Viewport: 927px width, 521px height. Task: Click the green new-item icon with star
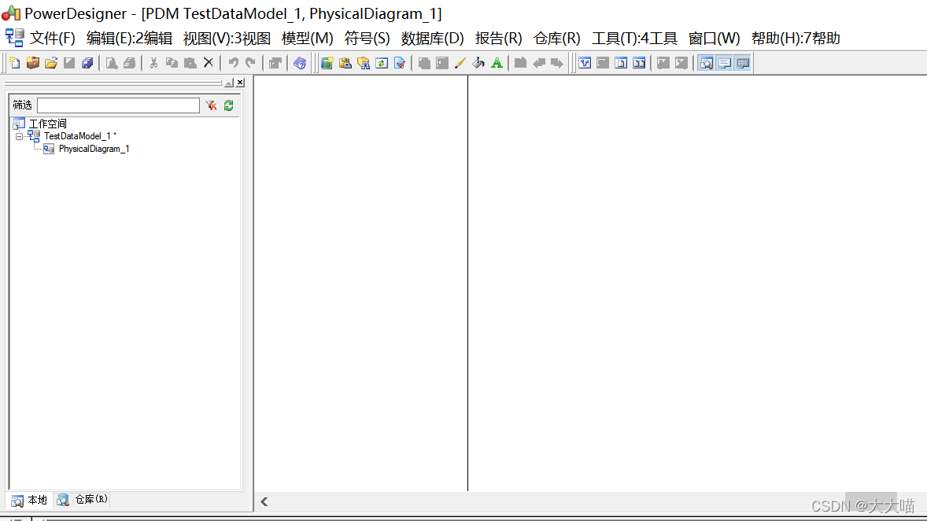327,63
